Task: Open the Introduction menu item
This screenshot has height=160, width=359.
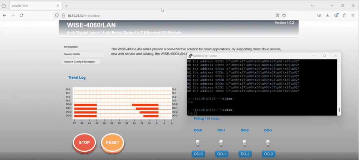Action: point(70,47)
